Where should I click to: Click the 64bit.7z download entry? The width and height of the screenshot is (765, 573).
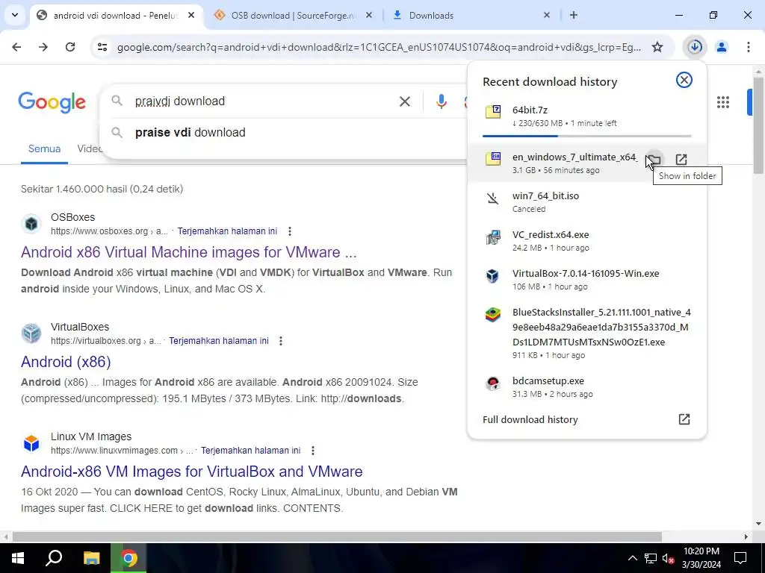tap(587, 116)
